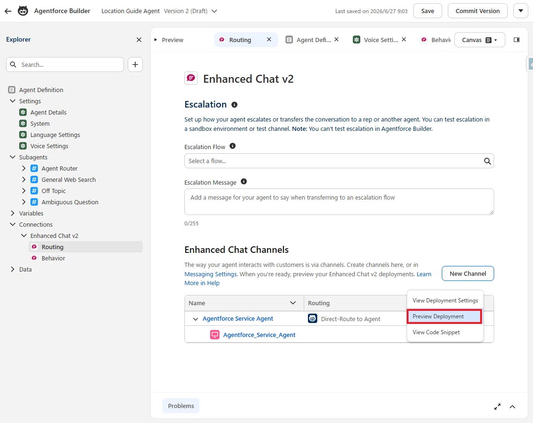Expand the Data tree section
Viewport: 533px width, 423px height.
(x=13, y=269)
